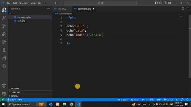Click the editor vertical scrollbar
This screenshot has width=191, height=107.
(190, 47)
